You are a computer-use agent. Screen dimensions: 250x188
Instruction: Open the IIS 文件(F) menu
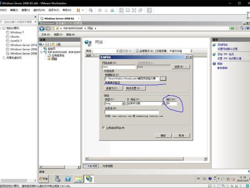click(x=46, y=34)
